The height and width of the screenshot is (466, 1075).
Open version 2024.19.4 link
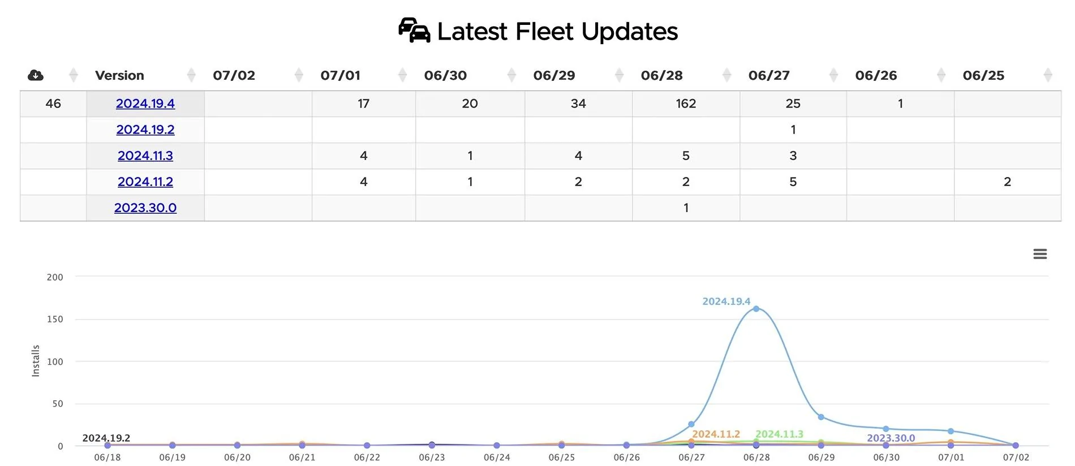145,103
